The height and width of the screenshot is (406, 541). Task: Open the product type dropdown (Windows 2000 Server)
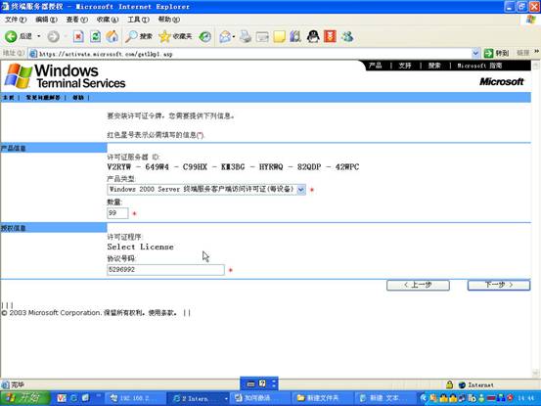click(x=206, y=190)
